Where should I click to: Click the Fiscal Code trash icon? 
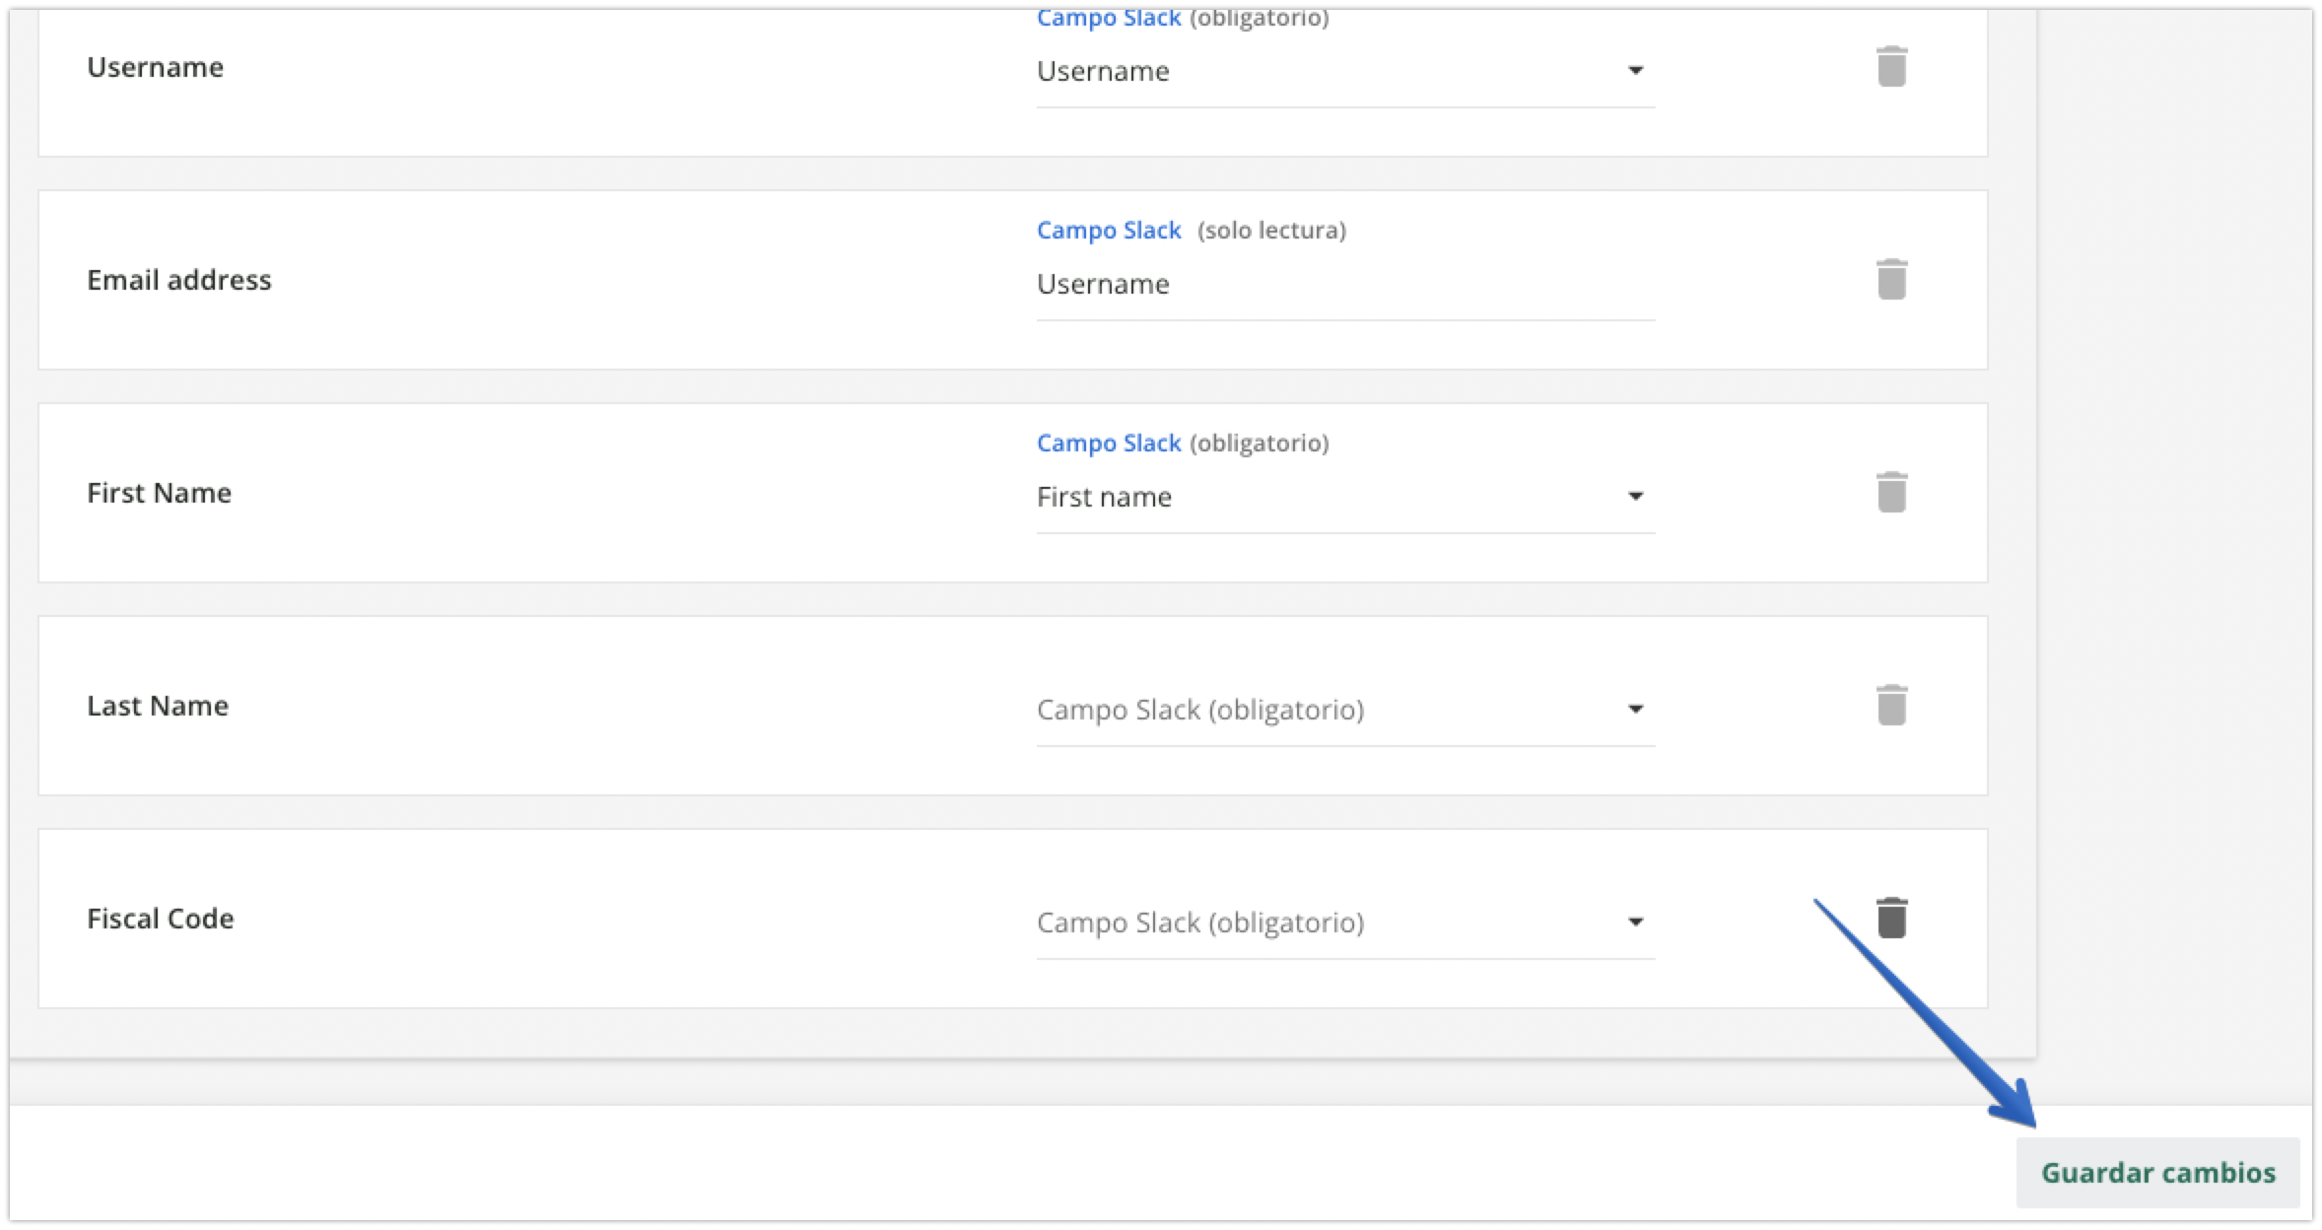pyautogui.click(x=1890, y=919)
